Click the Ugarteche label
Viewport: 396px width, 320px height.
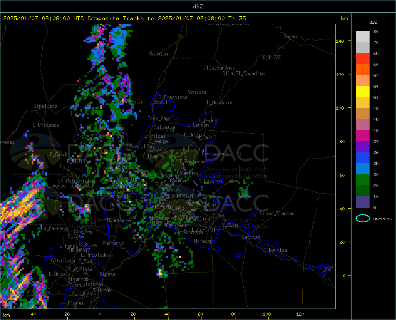(x=119, y=221)
